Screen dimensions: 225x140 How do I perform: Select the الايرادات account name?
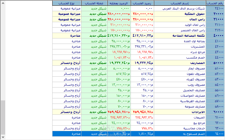pos(180,112)
